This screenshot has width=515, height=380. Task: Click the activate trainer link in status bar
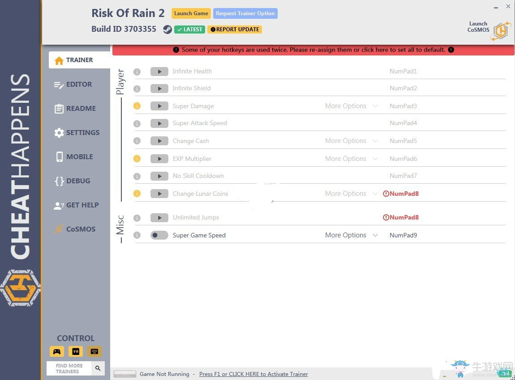point(253,374)
